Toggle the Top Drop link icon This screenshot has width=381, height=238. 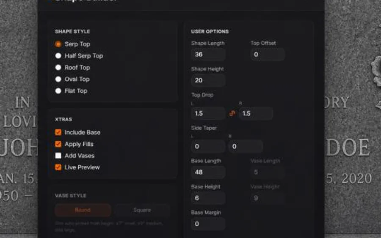point(232,113)
